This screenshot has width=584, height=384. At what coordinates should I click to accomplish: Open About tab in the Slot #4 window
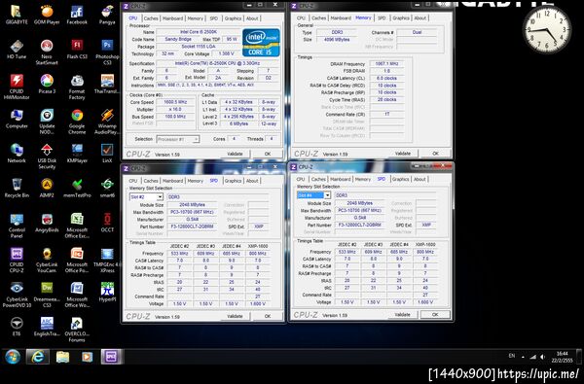pyautogui.click(x=420, y=179)
